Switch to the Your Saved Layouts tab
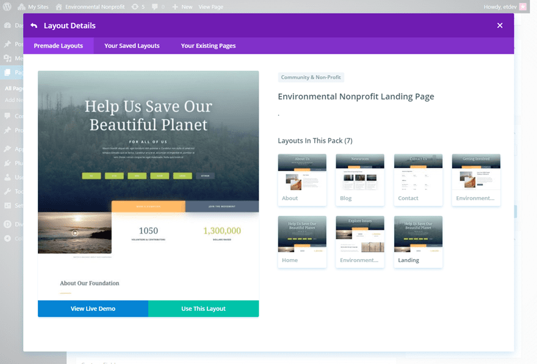The width and height of the screenshot is (537, 364). point(132,45)
